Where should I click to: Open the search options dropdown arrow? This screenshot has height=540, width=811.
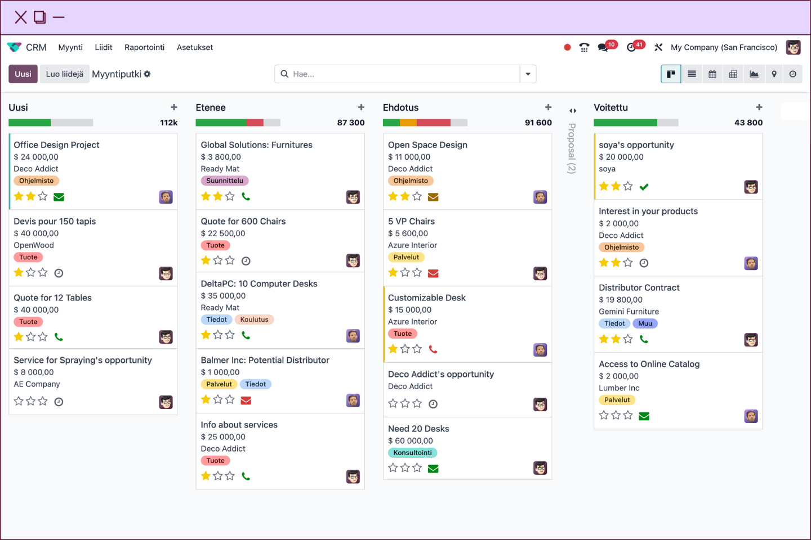(528, 74)
